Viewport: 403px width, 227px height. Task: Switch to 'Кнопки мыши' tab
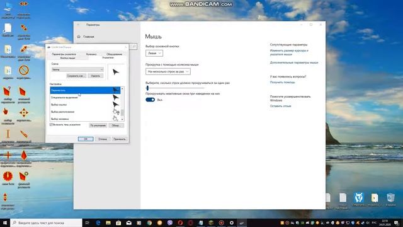coord(67,58)
